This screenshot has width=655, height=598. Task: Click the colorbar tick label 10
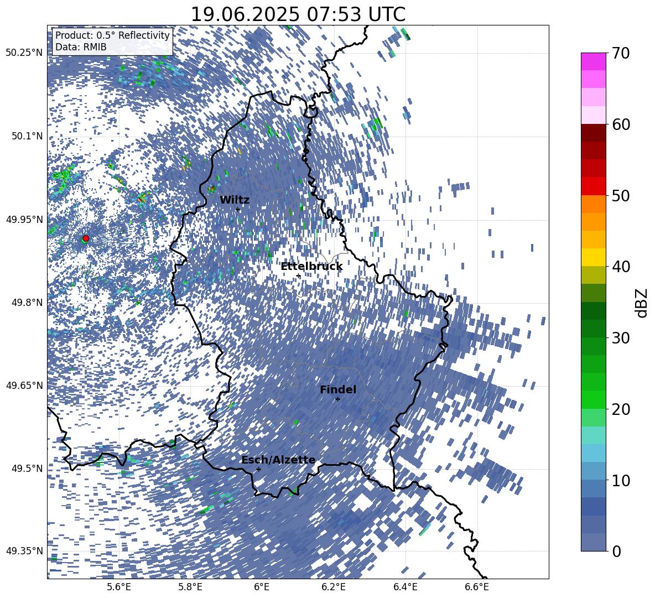[x=621, y=480]
